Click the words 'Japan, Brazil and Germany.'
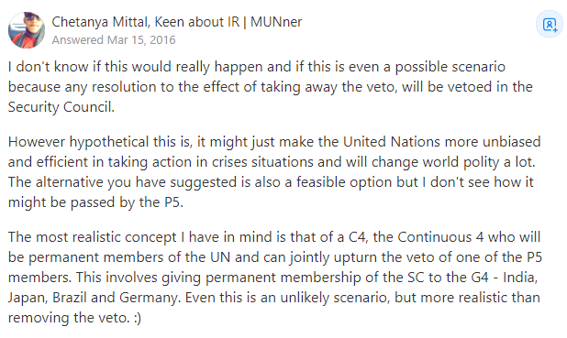The width and height of the screenshot is (567, 338). point(94,298)
